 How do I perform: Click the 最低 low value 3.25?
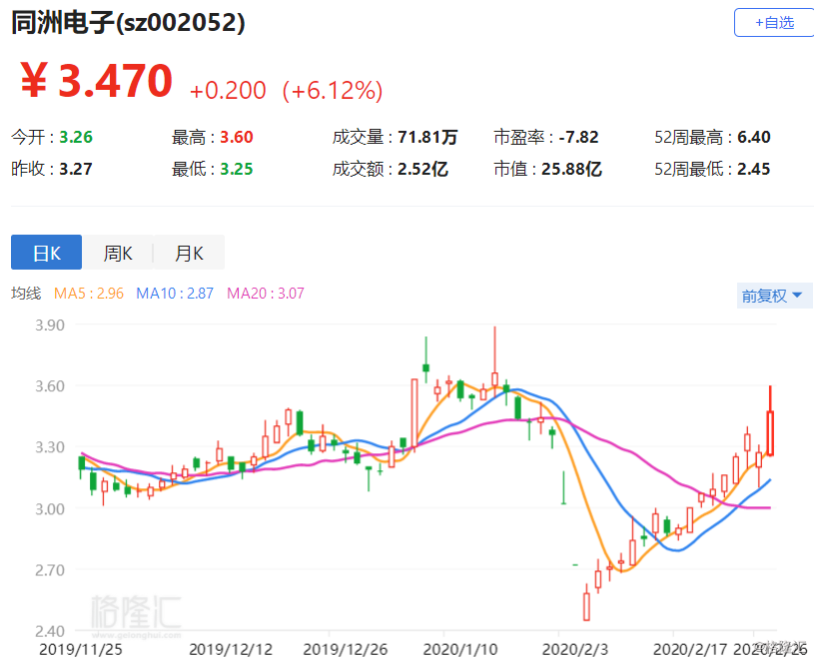click(237, 169)
